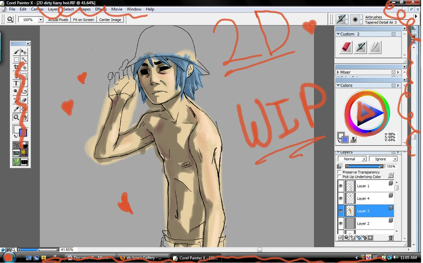Enable Pick Up Underlying Color
423x263 pixels.
[339, 177]
